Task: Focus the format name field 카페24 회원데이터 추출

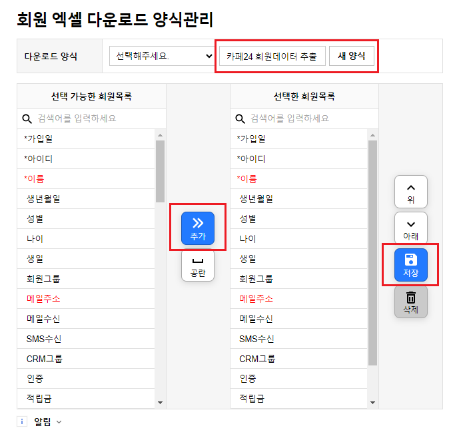Action: pos(272,56)
